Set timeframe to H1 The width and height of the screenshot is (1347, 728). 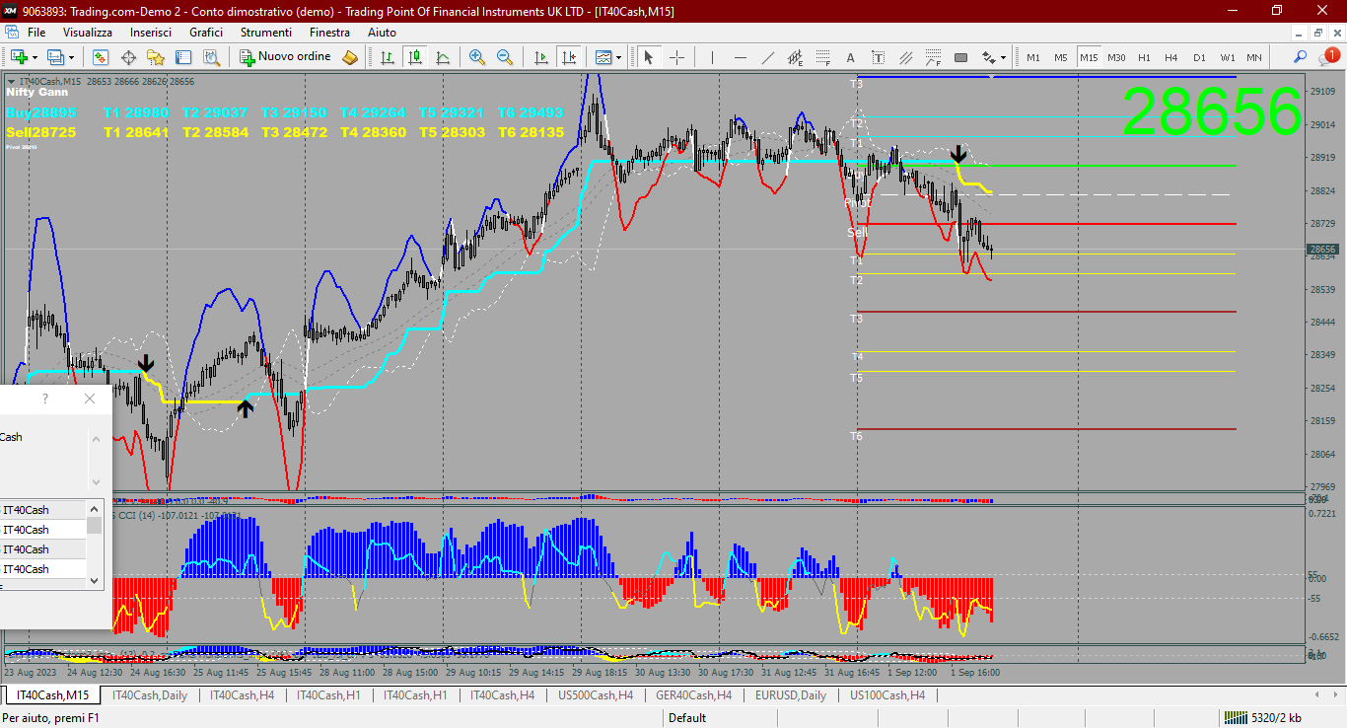pyautogui.click(x=1144, y=57)
